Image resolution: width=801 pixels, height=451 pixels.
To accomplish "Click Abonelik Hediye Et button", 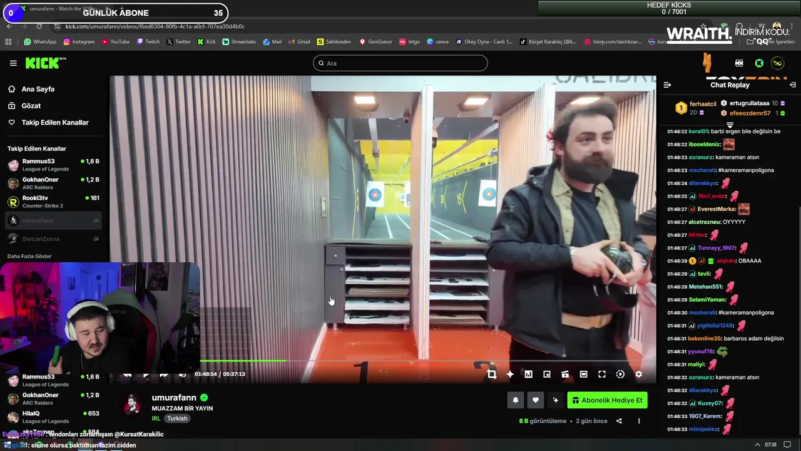I will (608, 400).
